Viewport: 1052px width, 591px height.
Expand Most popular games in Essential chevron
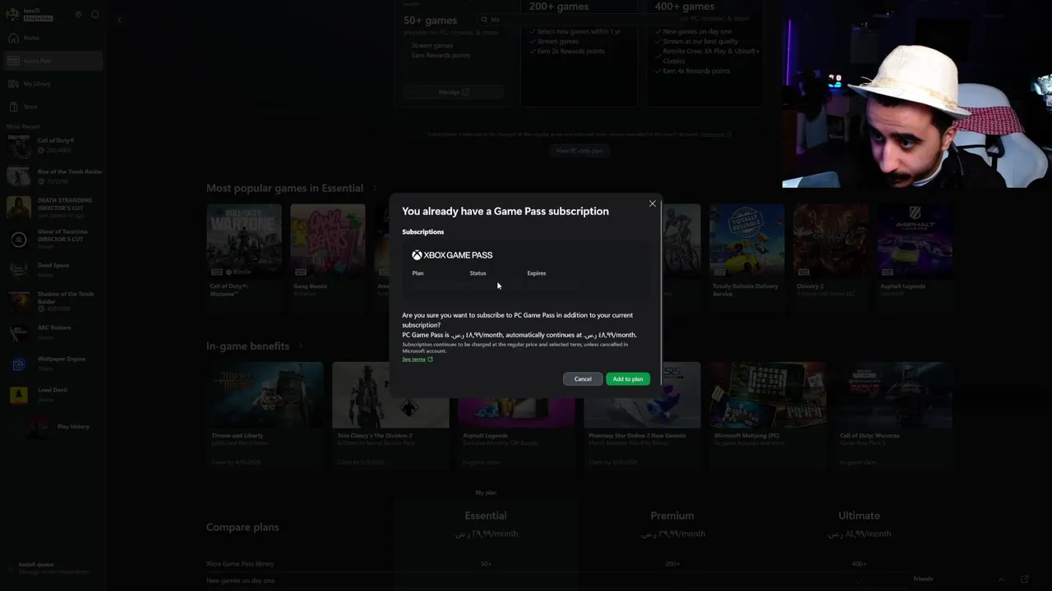coord(375,188)
